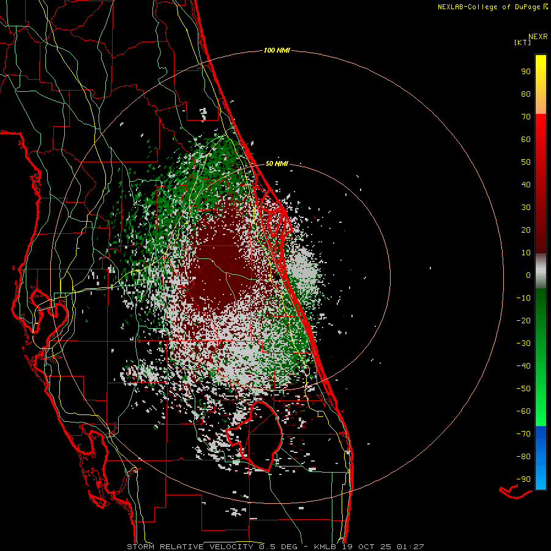Click the -60 value on the scale
The image size is (551, 551).
[523, 411]
